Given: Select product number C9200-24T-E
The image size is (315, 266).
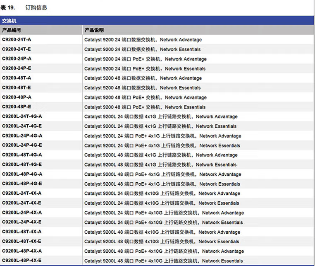Looking at the screenshot, I should click(17, 49).
